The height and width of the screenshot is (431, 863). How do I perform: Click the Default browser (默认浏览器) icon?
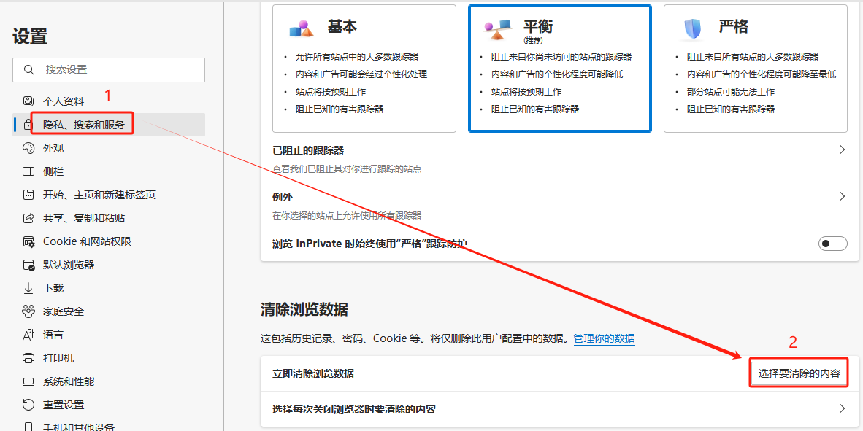(28, 265)
